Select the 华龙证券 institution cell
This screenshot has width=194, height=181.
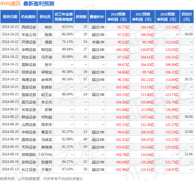[x=29, y=110]
